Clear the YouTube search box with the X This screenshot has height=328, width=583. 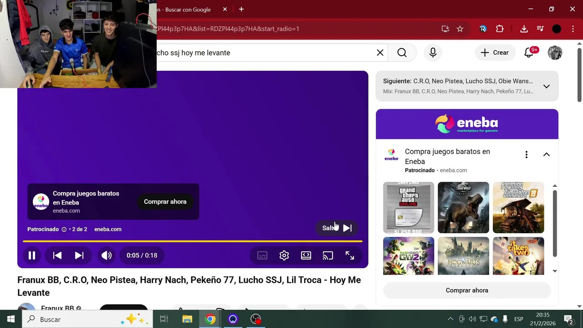click(x=380, y=53)
